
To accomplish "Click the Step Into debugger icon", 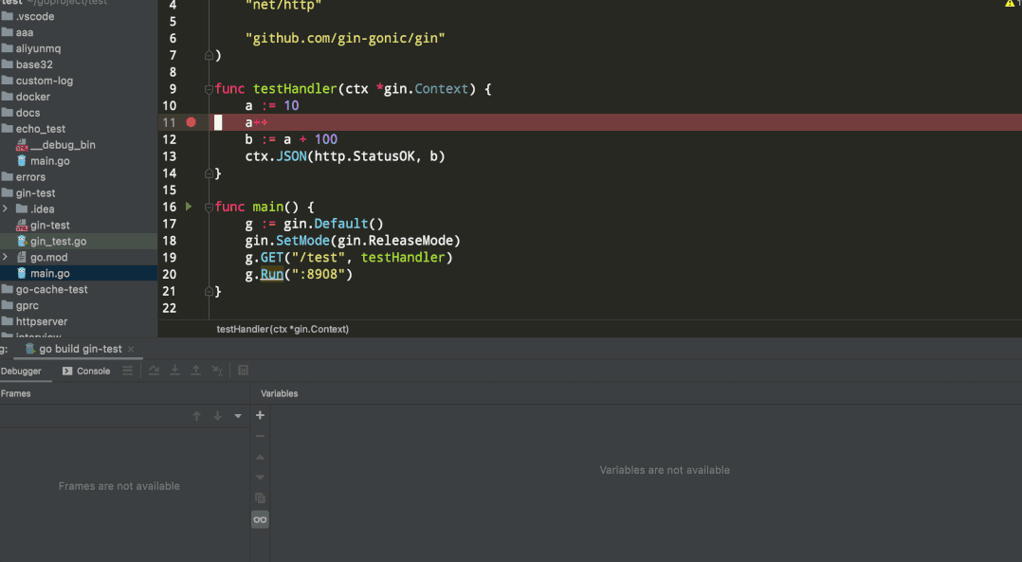I will click(x=174, y=371).
